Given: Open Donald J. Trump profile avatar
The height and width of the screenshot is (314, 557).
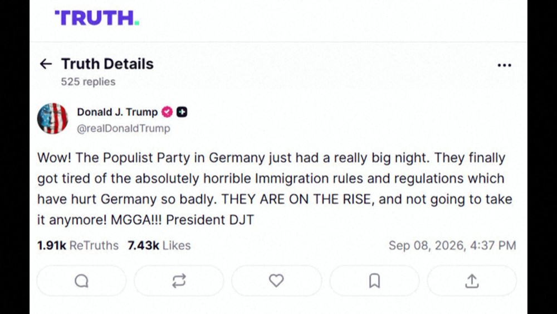Looking at the screenshot, I should point(52,119).
